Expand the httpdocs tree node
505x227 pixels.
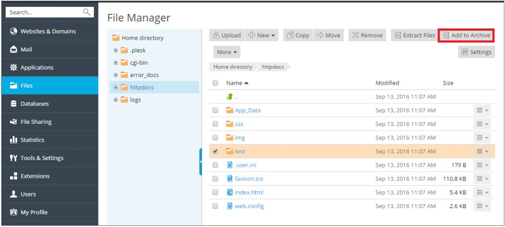[116, 87]
